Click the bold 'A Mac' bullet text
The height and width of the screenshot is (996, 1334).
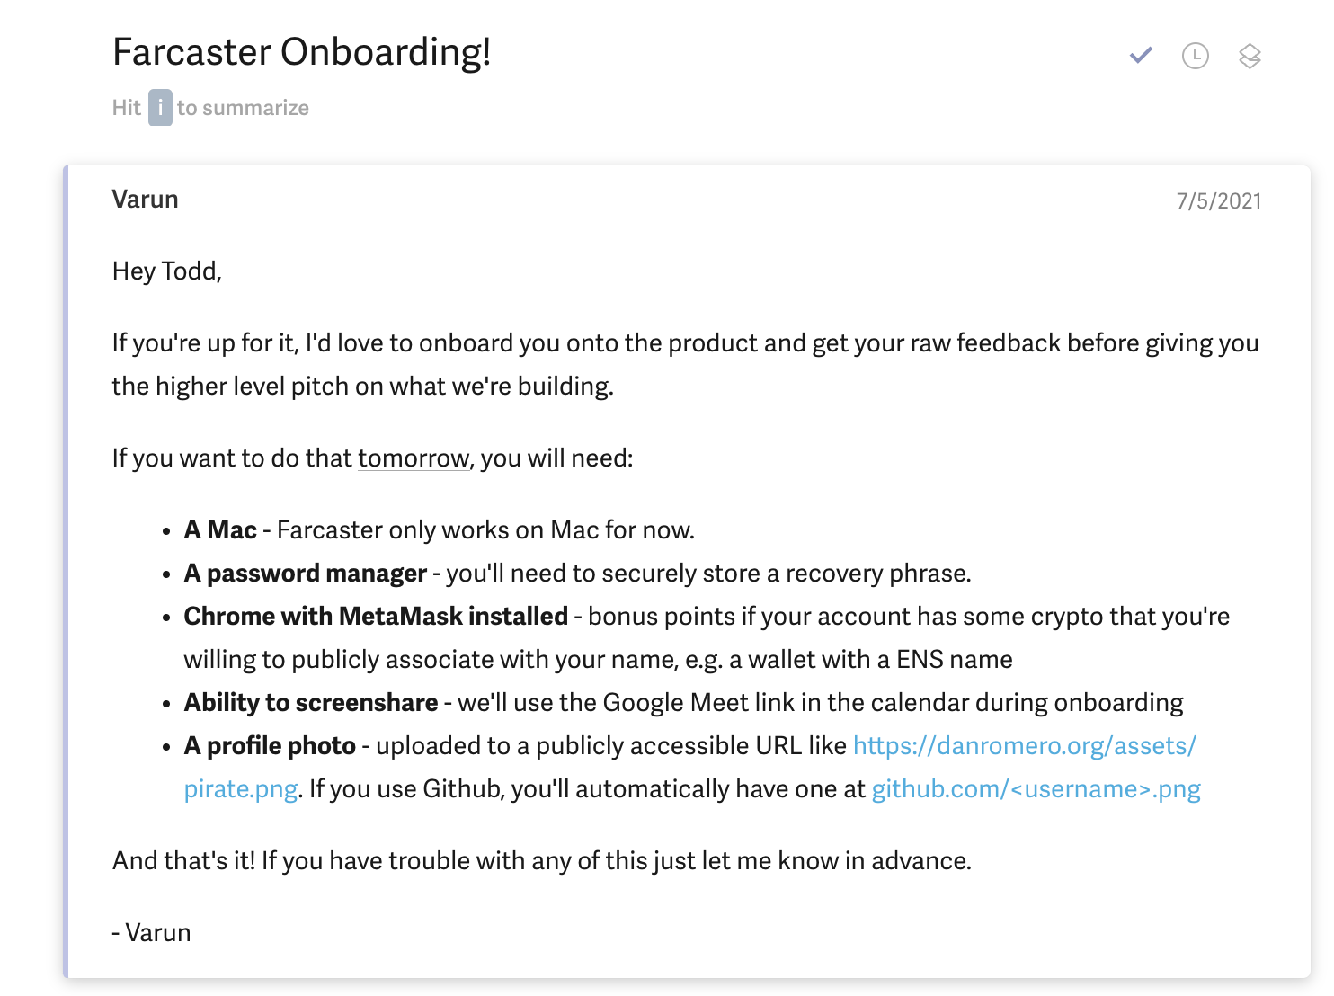tap(220, 530)
